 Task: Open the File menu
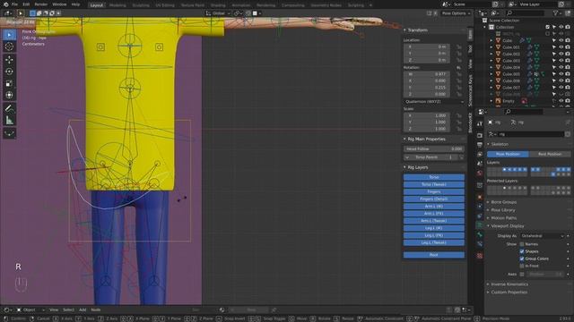[14, 4]
